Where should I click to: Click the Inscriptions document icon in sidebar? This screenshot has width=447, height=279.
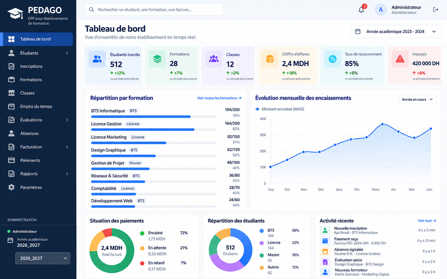point(11,66)
